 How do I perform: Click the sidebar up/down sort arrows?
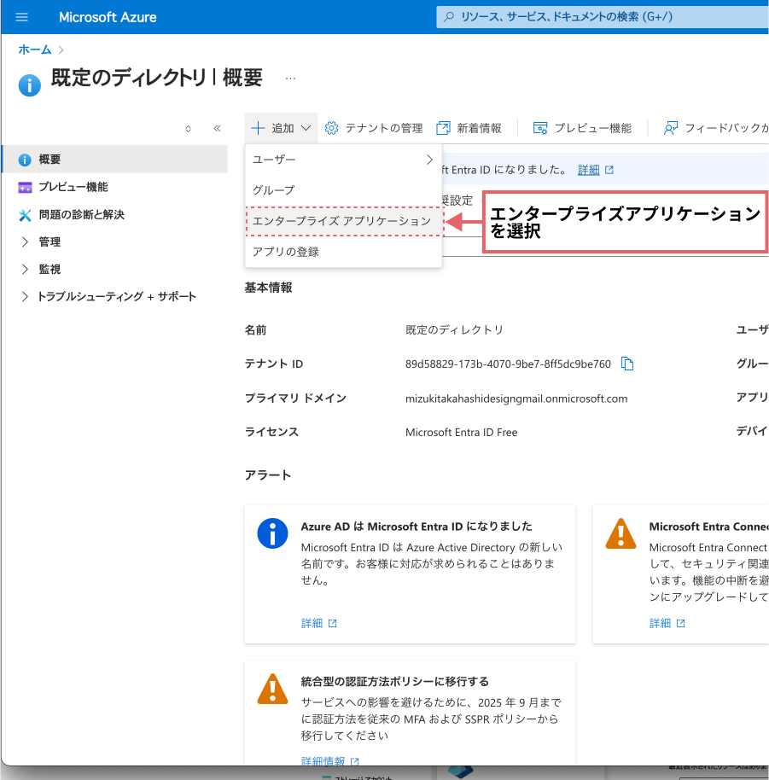click(189, 129)
